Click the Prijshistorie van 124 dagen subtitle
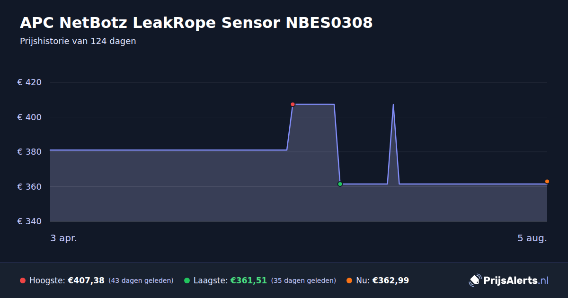 (78, 41)
